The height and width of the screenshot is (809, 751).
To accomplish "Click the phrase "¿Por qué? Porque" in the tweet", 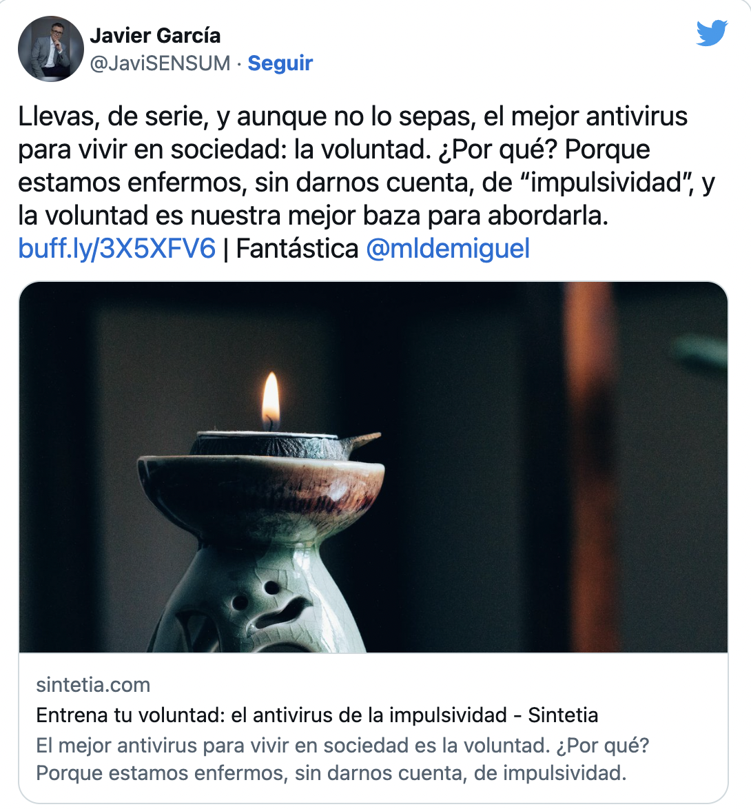I will tap(544, 149).
